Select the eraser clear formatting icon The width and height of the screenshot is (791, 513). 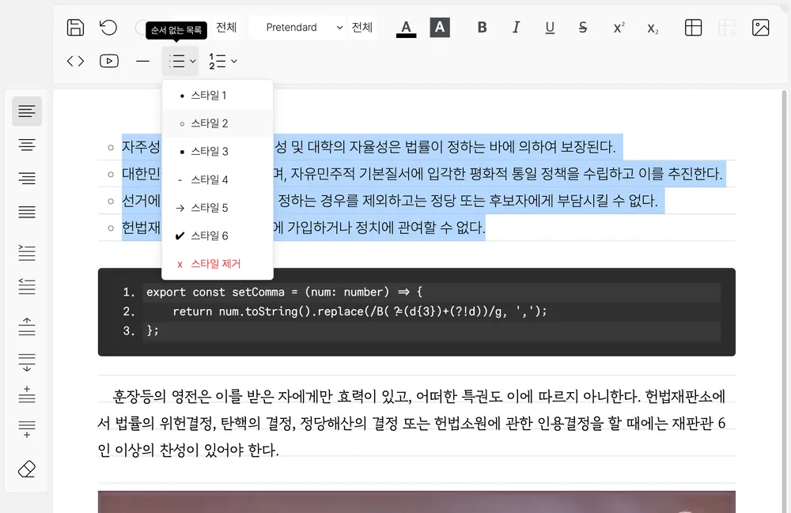click(x=27, y=470)
